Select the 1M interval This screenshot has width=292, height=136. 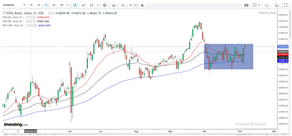click(54, 5)
